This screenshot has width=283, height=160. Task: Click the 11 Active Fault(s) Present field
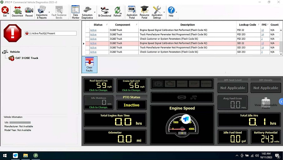tap(51, 33)
